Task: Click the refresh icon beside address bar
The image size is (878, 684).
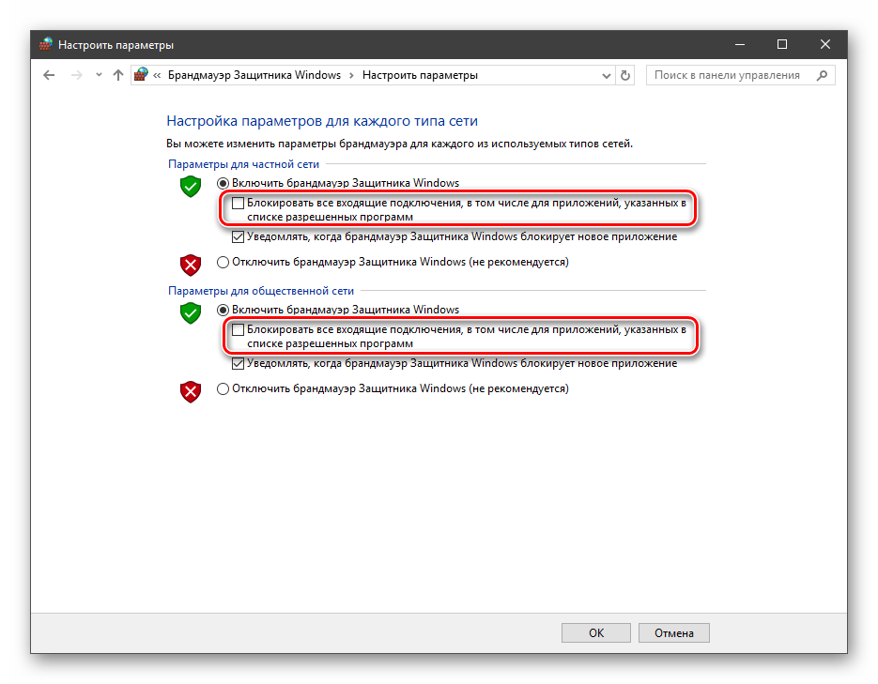Action: 626,75
